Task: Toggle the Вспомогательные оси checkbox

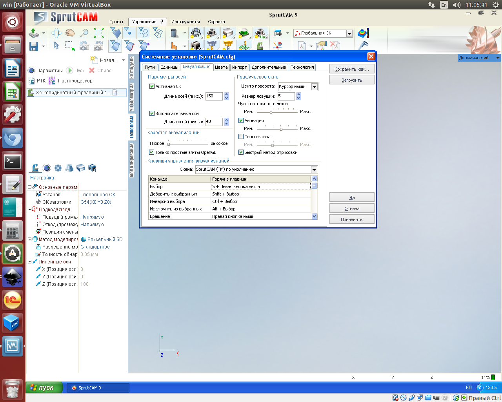Action: 152,113
